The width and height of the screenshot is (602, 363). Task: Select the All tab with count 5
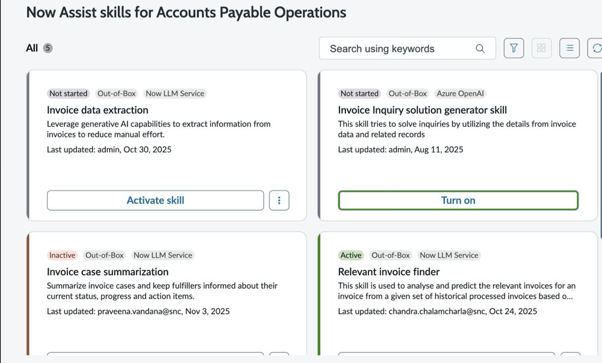coord(39,48)
